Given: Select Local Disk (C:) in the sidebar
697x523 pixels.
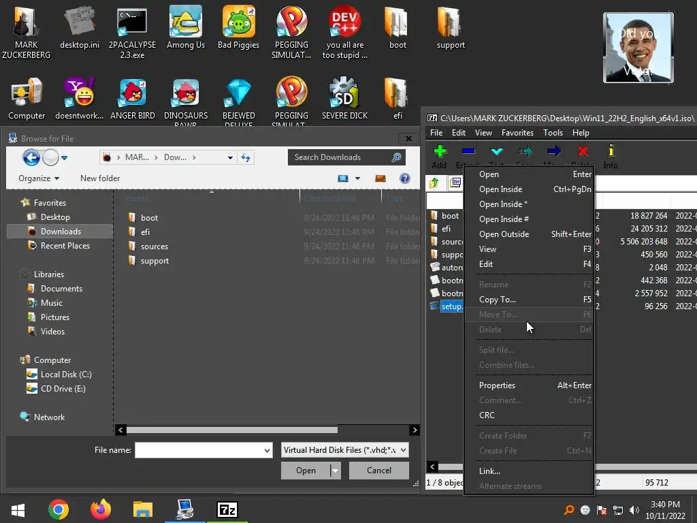Looking at the screenshot, I should 60,375.
